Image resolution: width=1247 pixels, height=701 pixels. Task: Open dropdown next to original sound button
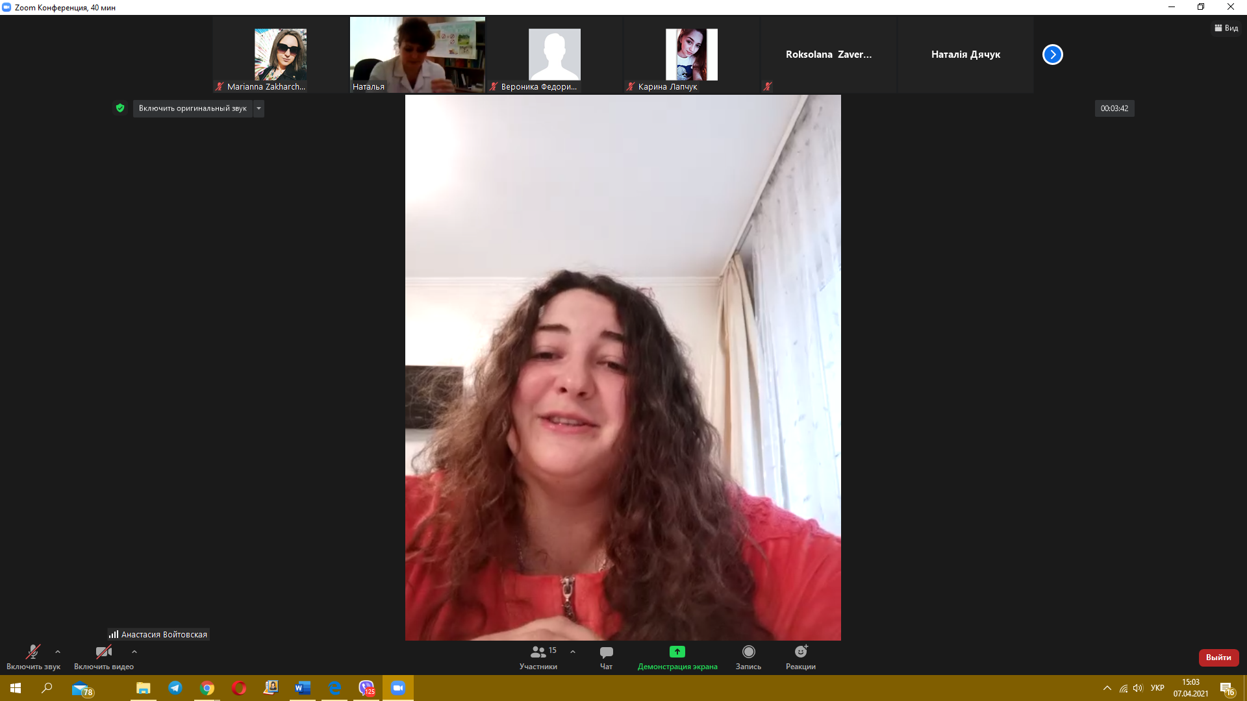tap(258, 108)
